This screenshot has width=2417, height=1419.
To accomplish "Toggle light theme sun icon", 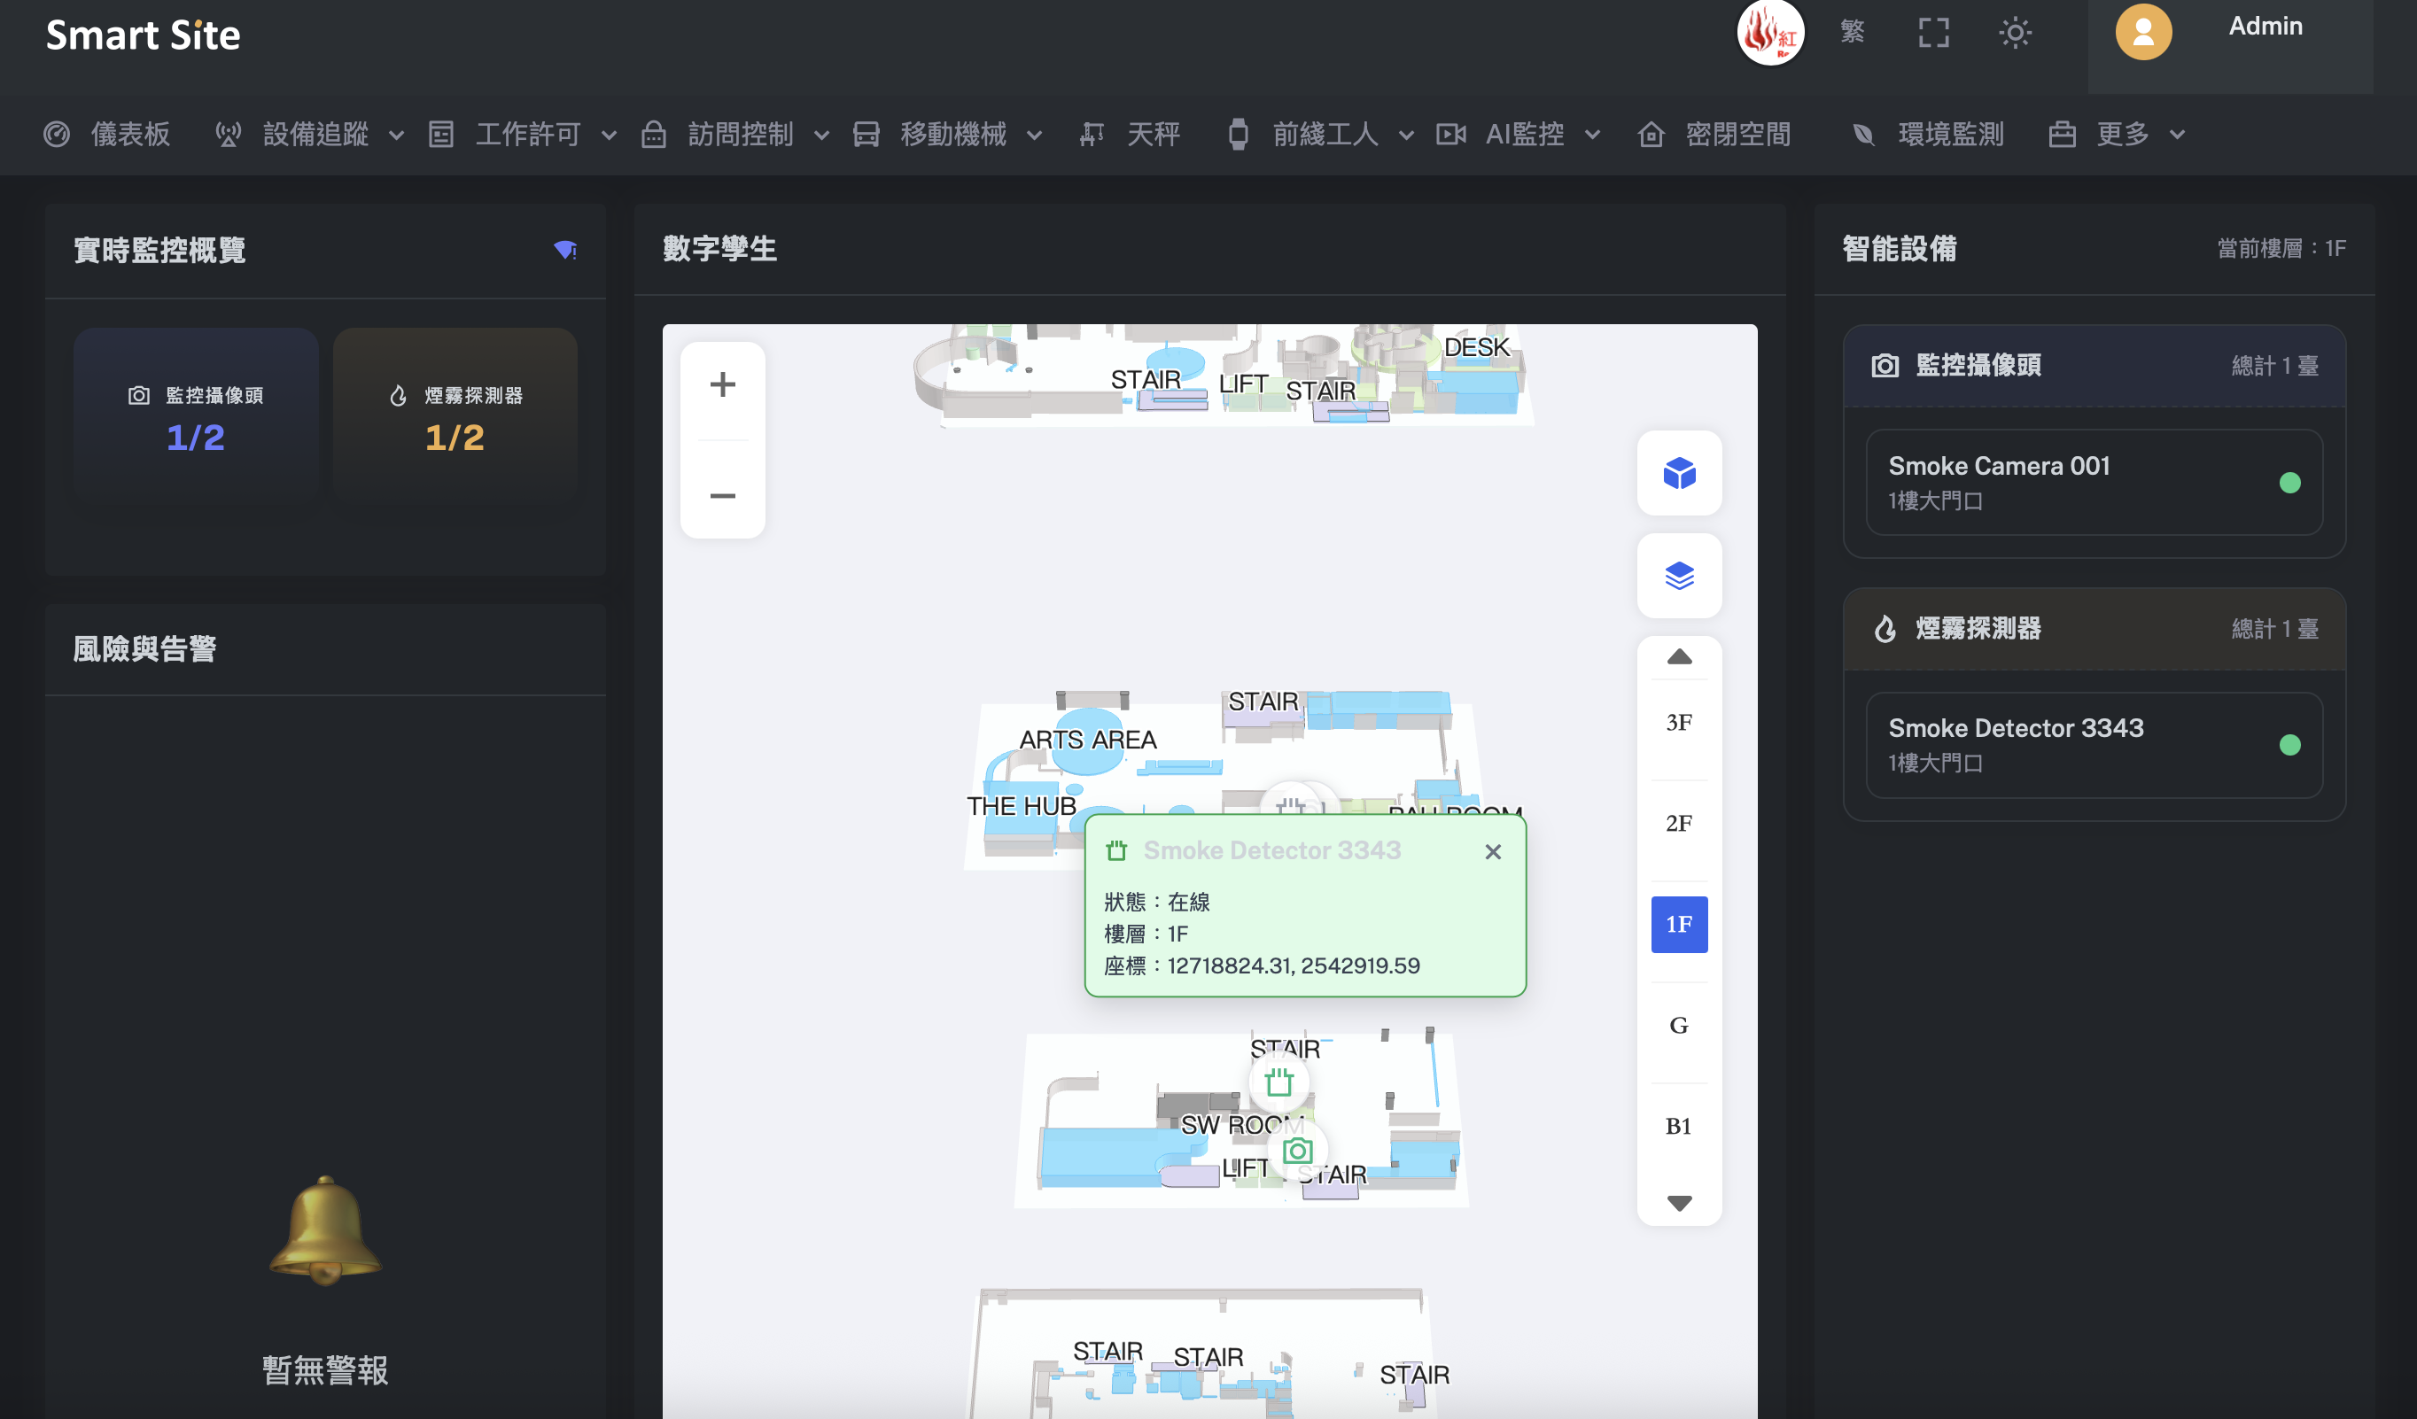I will (x=2015, y=33).
